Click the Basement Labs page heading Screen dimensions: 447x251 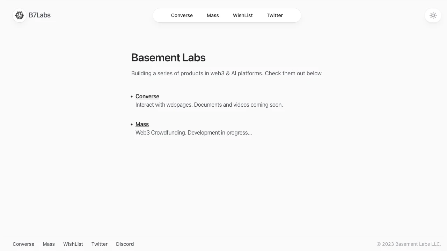[x=168, y=58]
